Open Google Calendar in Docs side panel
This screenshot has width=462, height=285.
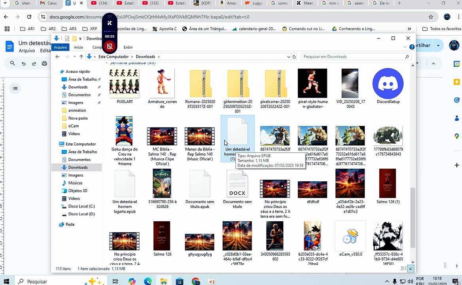point(456,64)
